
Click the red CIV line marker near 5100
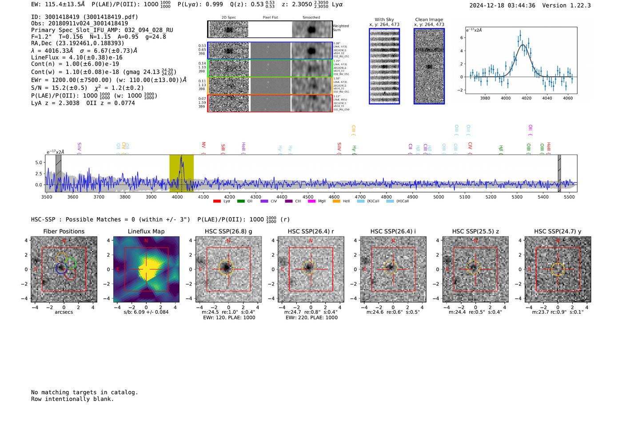[x=470, y=148]
